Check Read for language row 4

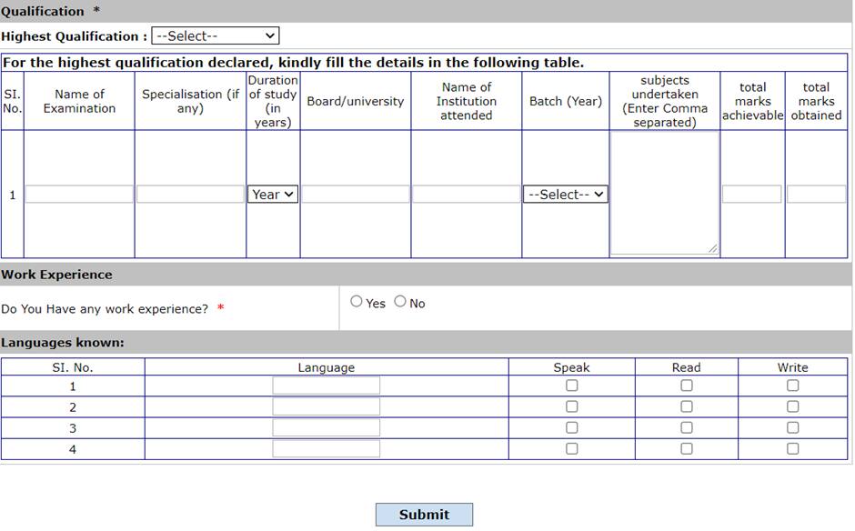click(686, 448)
